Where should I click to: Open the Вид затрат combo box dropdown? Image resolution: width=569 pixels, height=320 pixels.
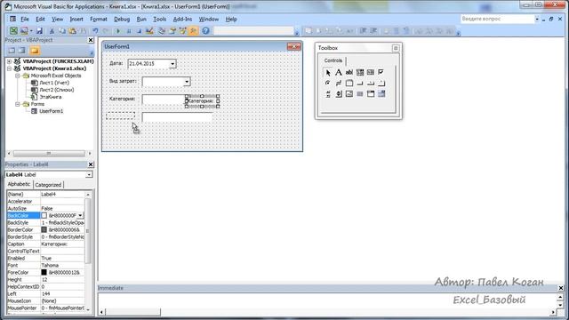[187, 82]
